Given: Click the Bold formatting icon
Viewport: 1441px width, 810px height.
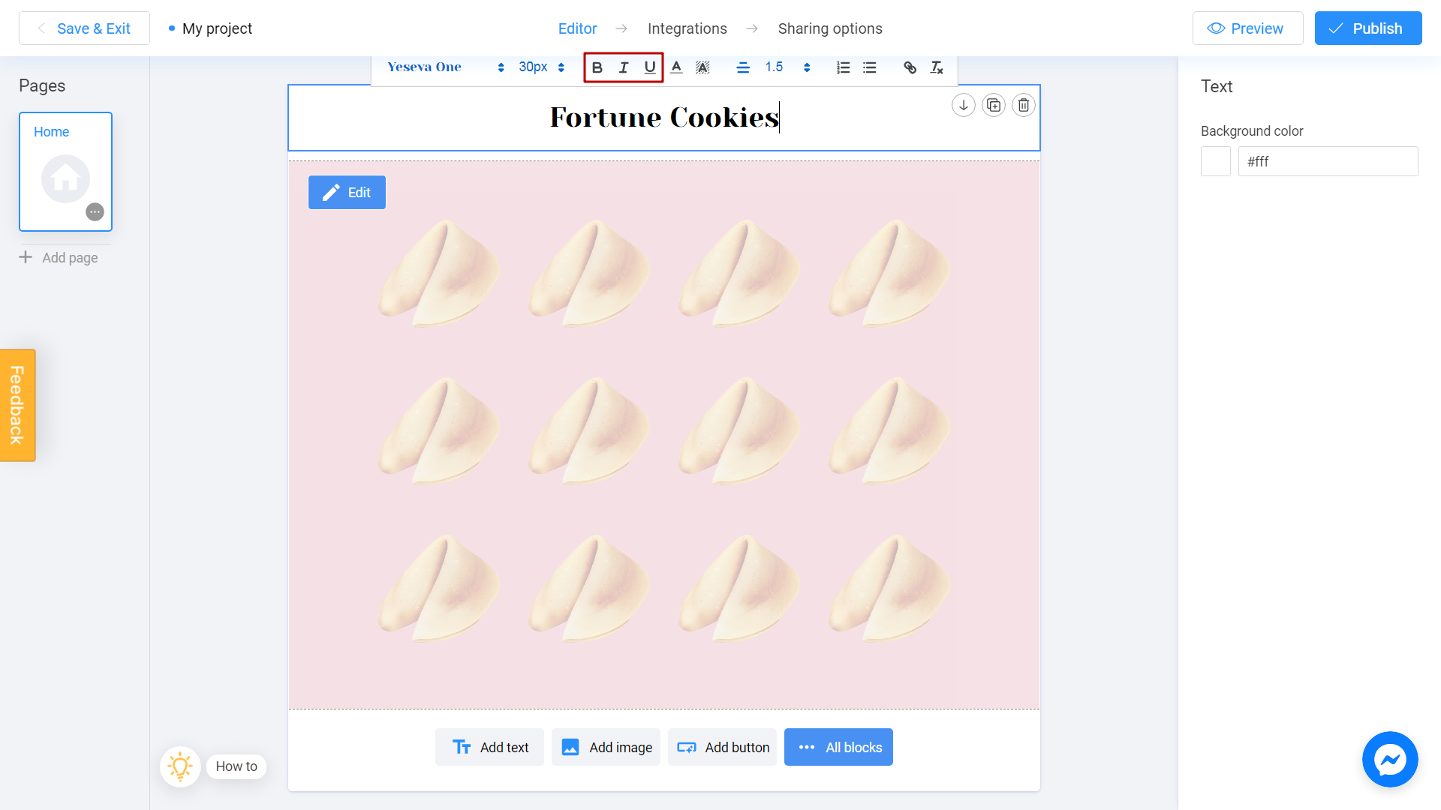Looking at the screenshot, I should click(596, 67).
